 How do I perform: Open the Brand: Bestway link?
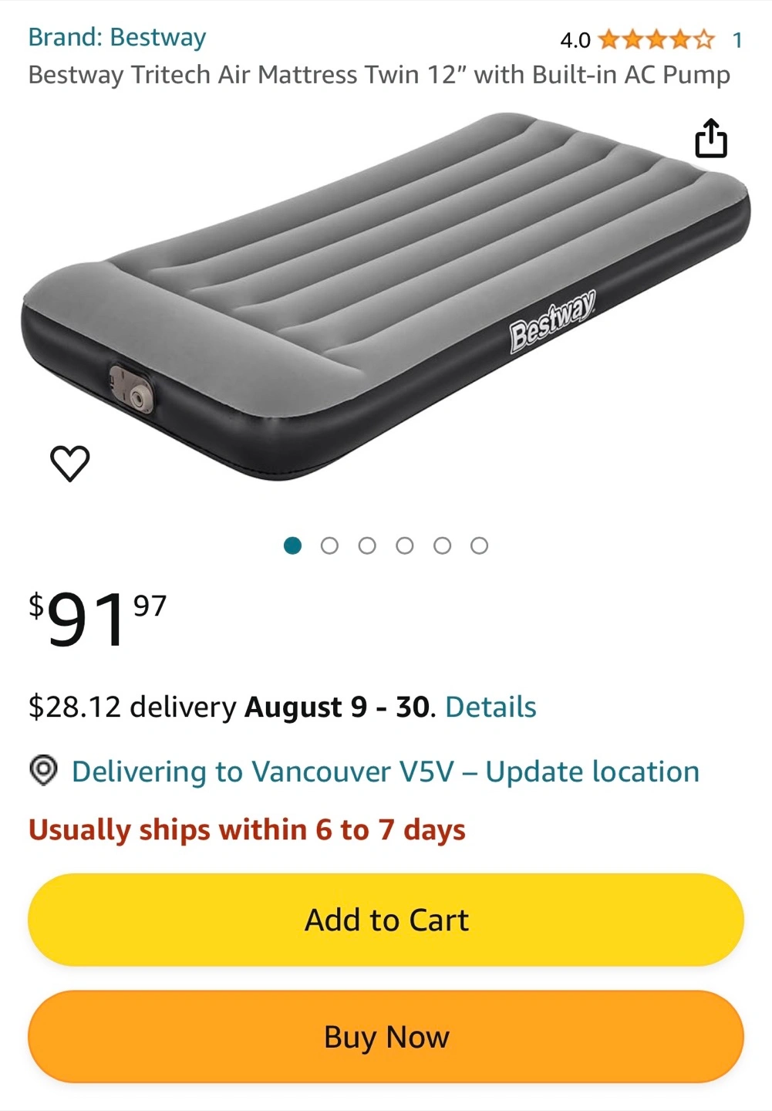click(x=117, y=37)
